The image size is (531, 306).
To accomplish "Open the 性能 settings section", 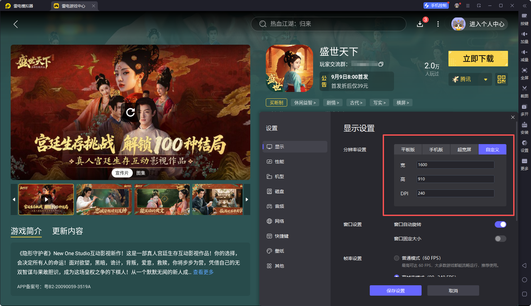I will 295,162.
